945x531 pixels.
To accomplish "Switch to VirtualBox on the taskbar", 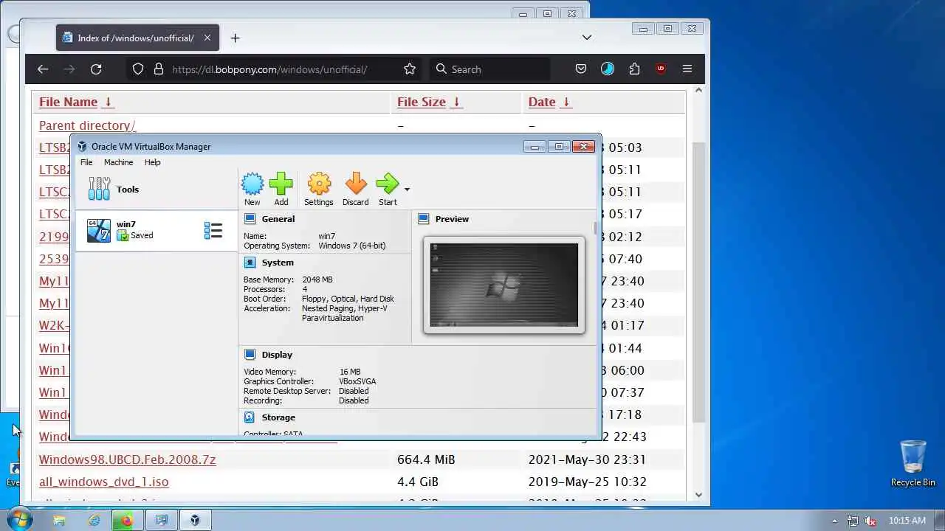I will (195, 520).
